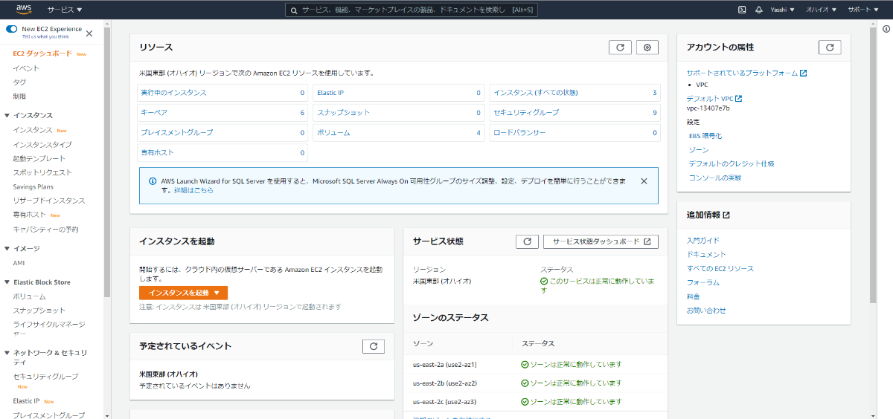893x419 pixels.
Task: Open ゾーン setting link
Action: 699,150
